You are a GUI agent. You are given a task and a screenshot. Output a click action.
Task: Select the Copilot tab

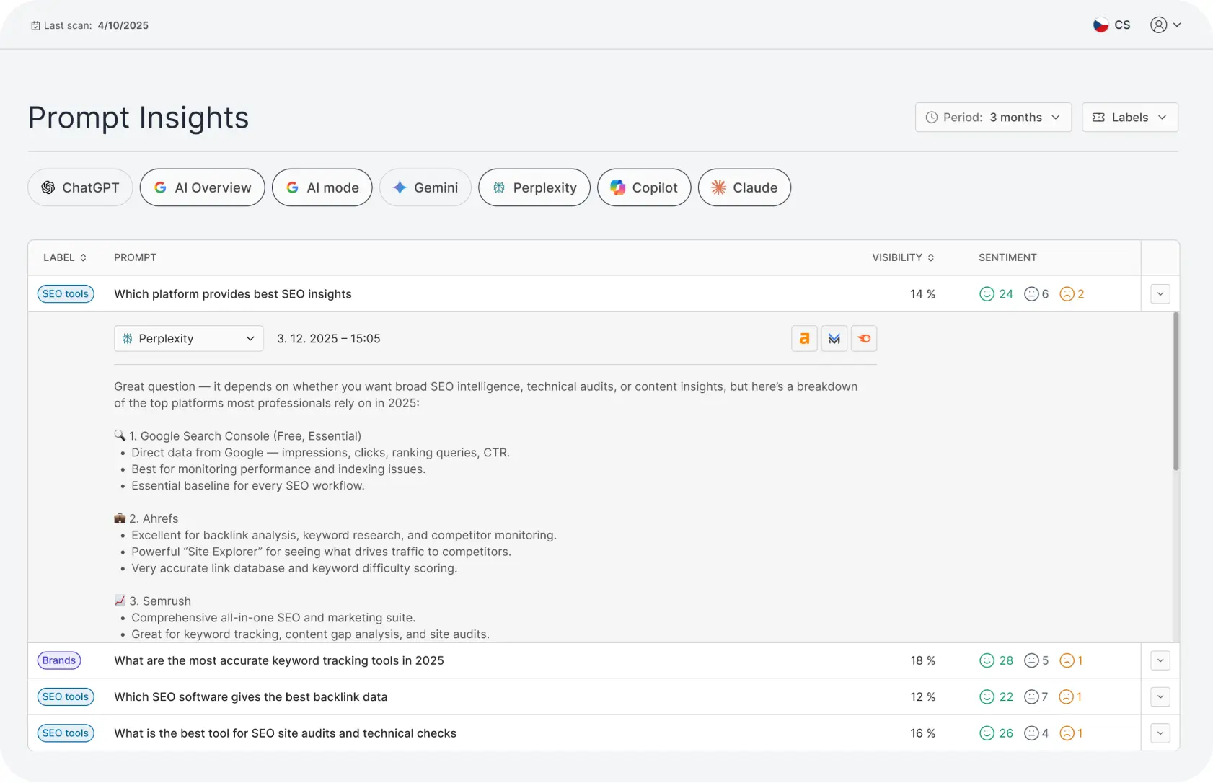(x=644, y=187)
